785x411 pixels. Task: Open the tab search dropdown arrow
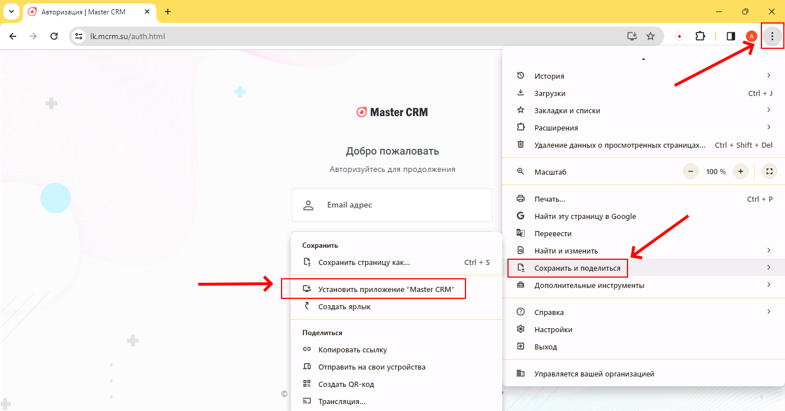tap(11, 11)
